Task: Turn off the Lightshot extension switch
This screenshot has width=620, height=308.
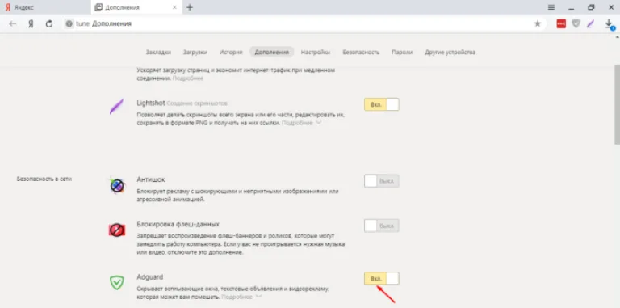Action: tap(382, 104)
